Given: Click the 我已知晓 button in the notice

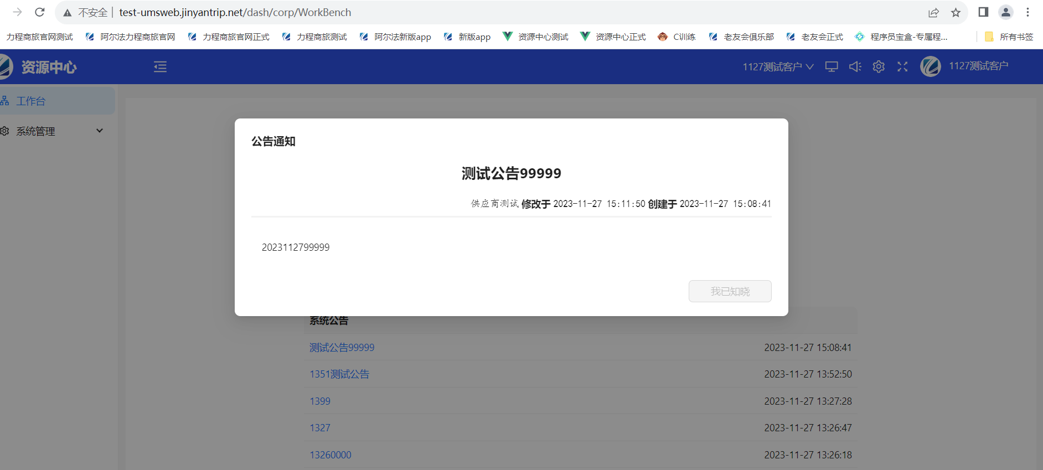Looking at the screenshot, I should [730, 291].
